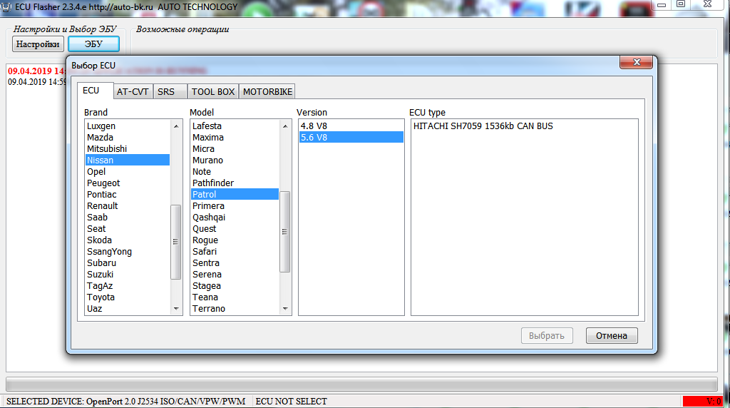Click Brand list scroll up arrow
The image size is (730, 408).
coord(176,126)
